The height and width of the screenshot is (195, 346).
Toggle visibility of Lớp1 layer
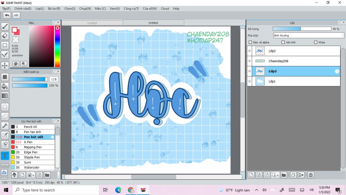pos(250,81)
